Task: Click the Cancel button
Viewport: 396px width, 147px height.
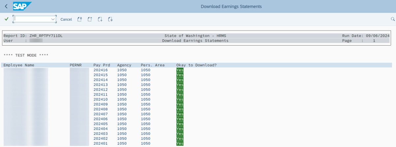Action: (66, 19)
